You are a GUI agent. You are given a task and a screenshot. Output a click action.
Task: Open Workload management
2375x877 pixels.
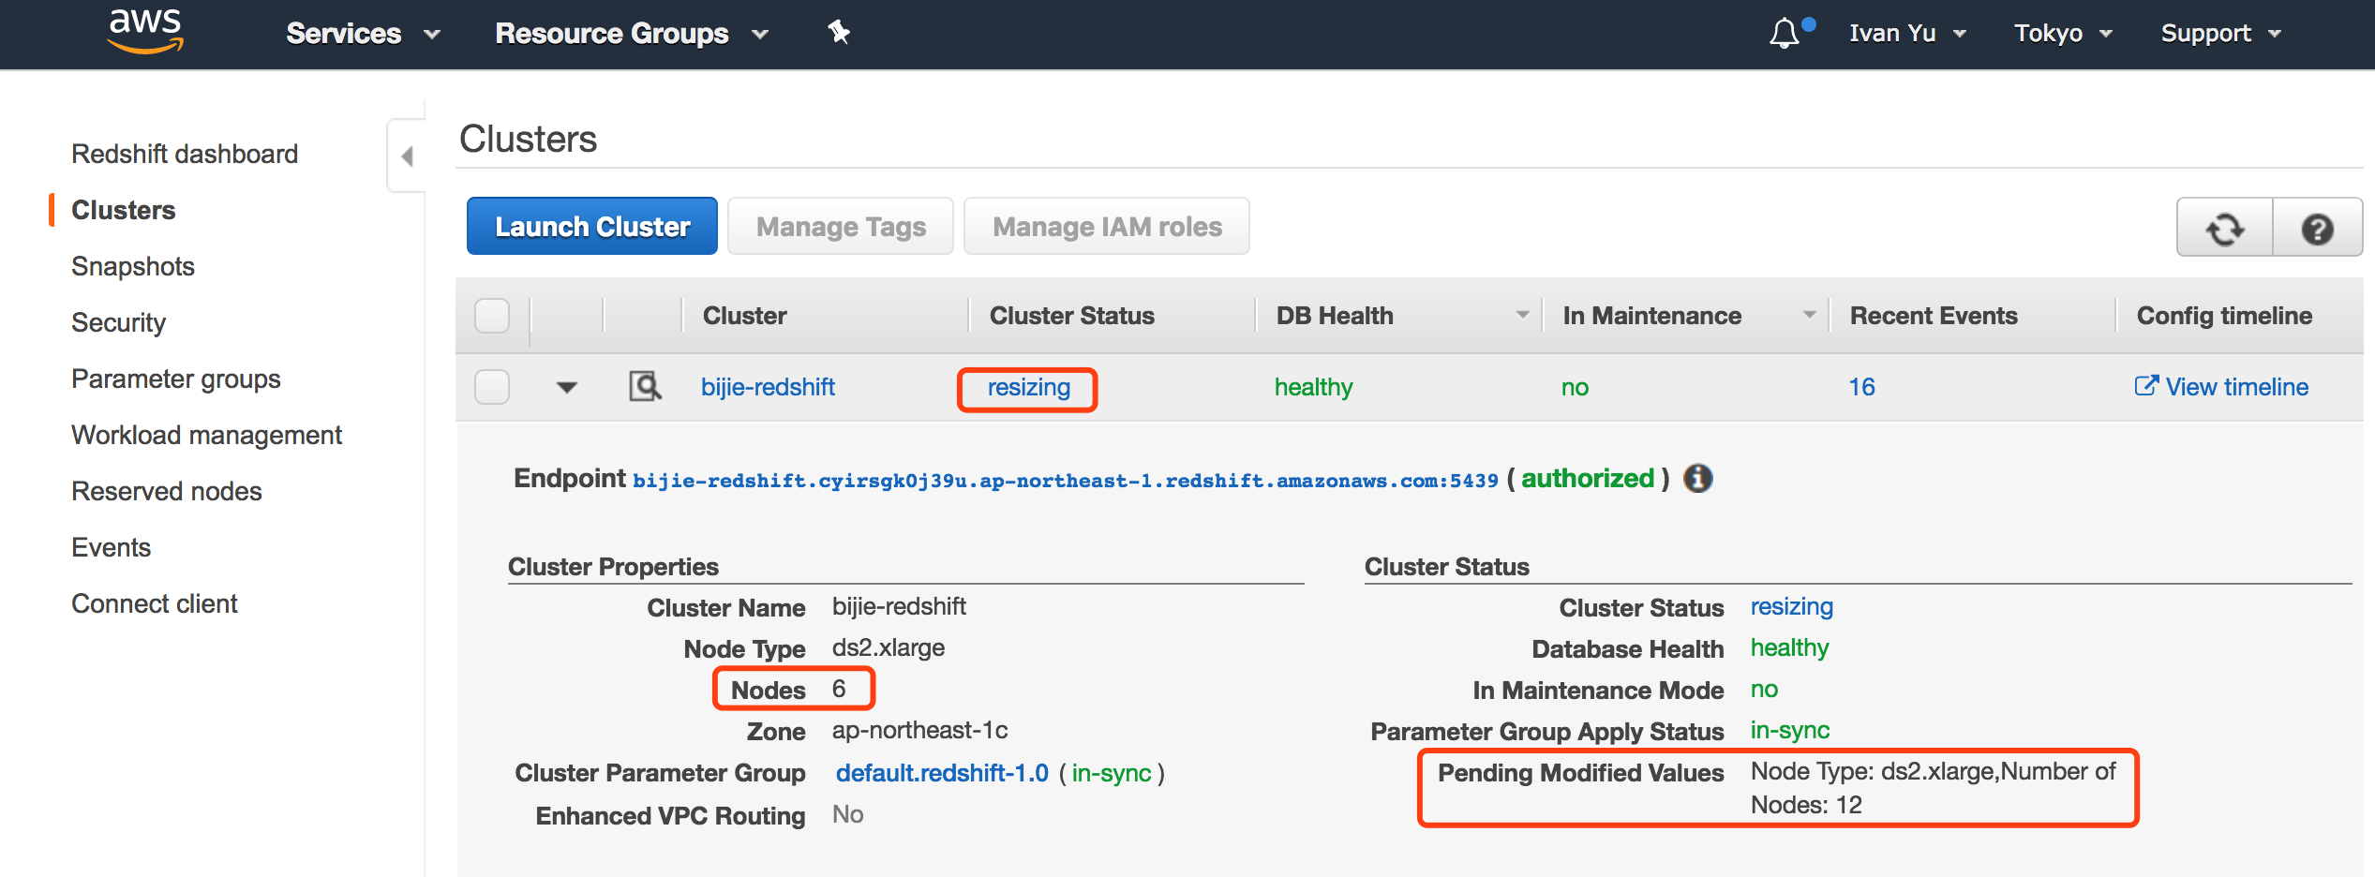[x=206, y=435]
